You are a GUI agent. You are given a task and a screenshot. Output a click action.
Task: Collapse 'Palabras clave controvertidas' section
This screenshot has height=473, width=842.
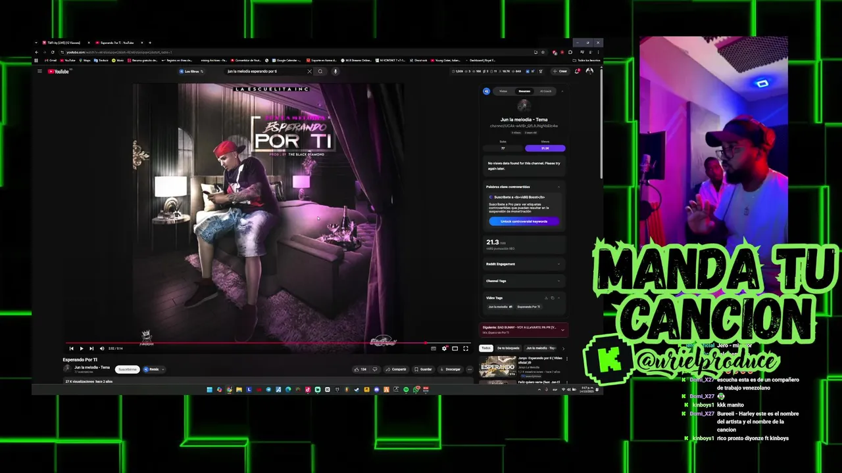click(558, 187)
